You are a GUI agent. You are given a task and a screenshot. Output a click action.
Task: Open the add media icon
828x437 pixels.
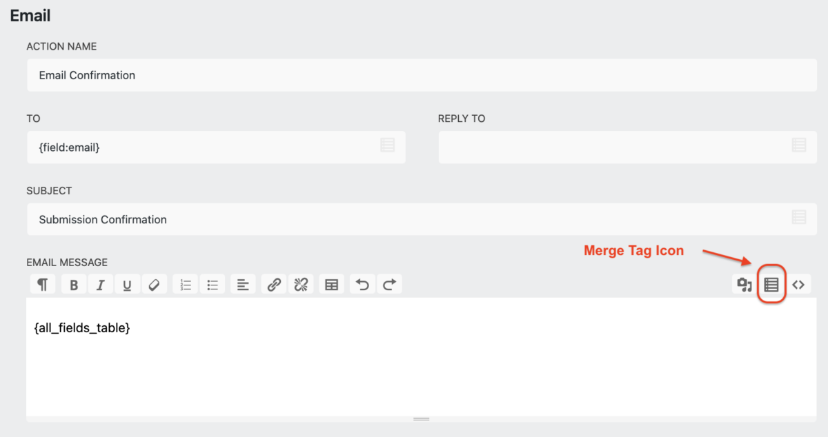pos(745,284)
